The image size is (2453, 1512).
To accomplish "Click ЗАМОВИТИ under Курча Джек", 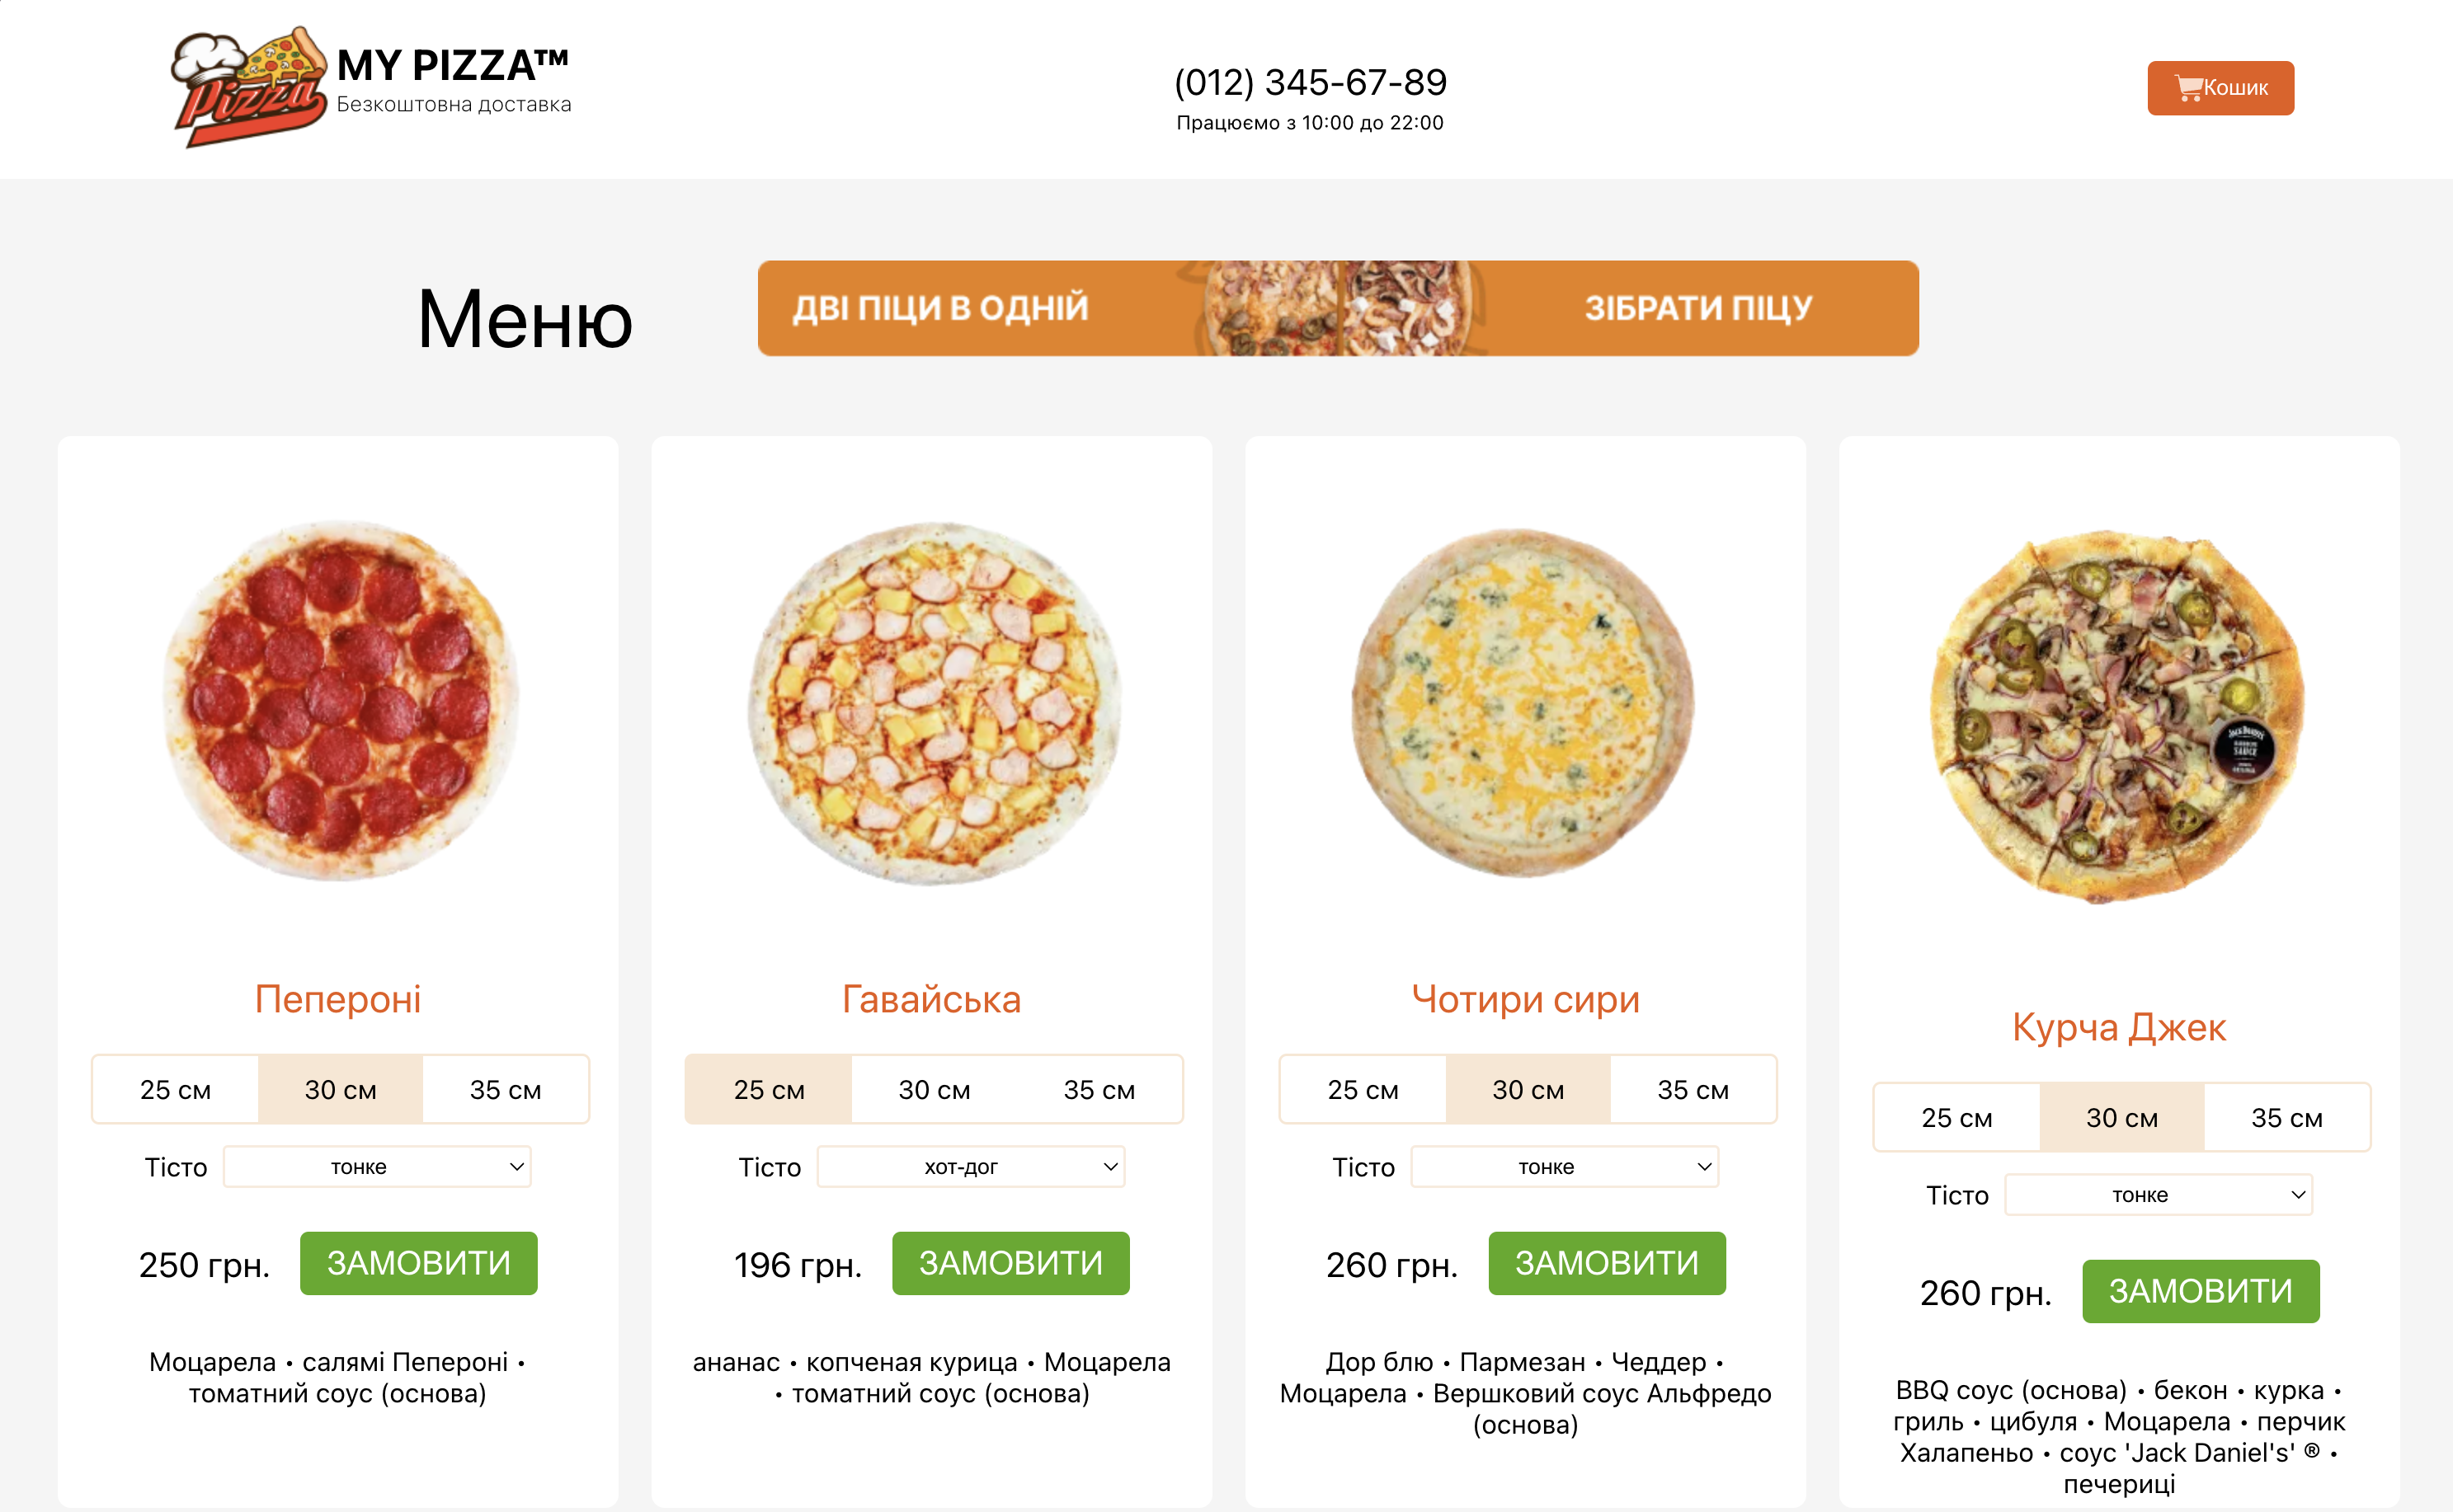I will pos(2200,1291).
